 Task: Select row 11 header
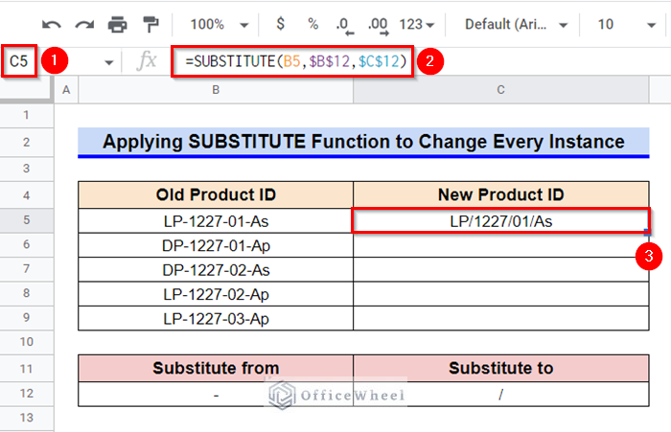tap(27, 368)
